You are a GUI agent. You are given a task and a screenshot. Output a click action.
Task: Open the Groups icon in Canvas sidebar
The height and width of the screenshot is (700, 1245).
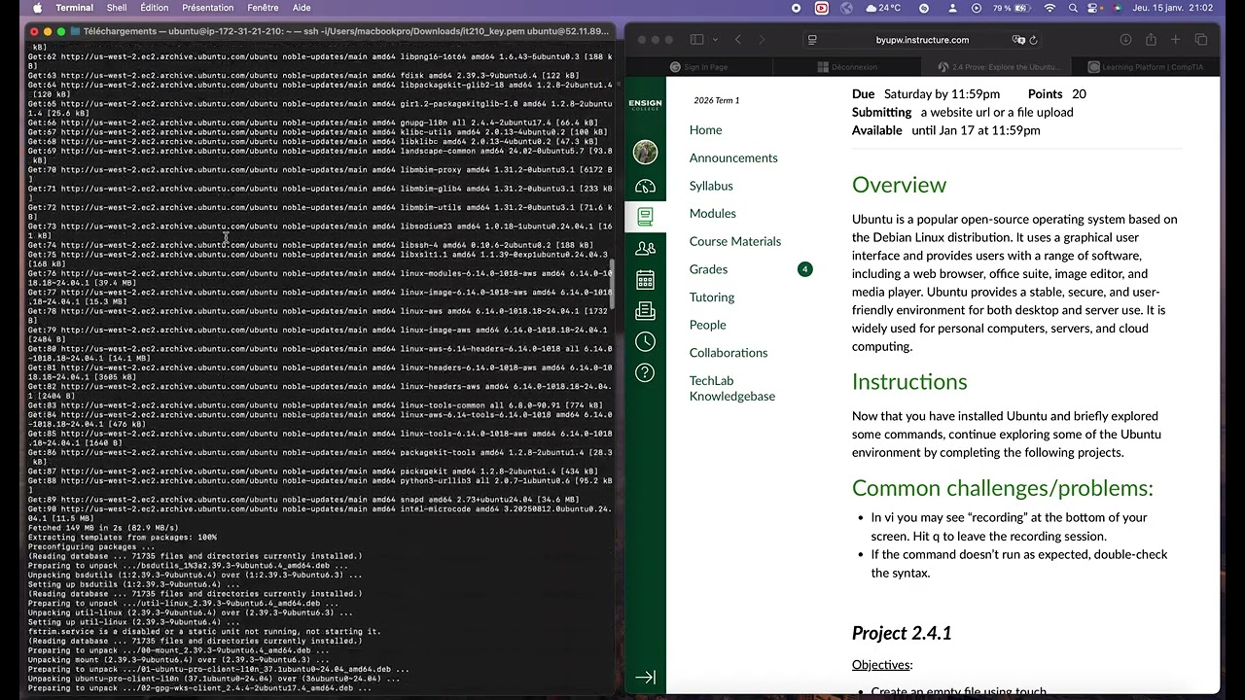[x=645, y=249]
